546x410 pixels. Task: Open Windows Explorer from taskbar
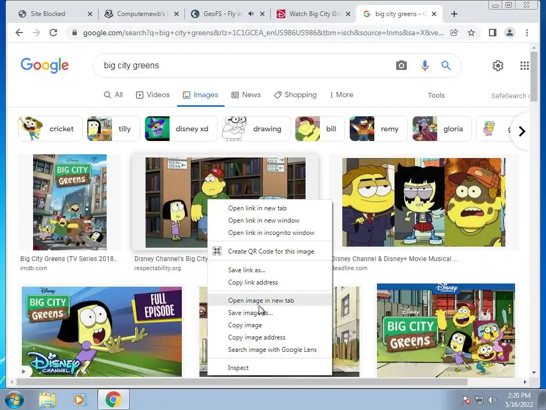[47, 400]
